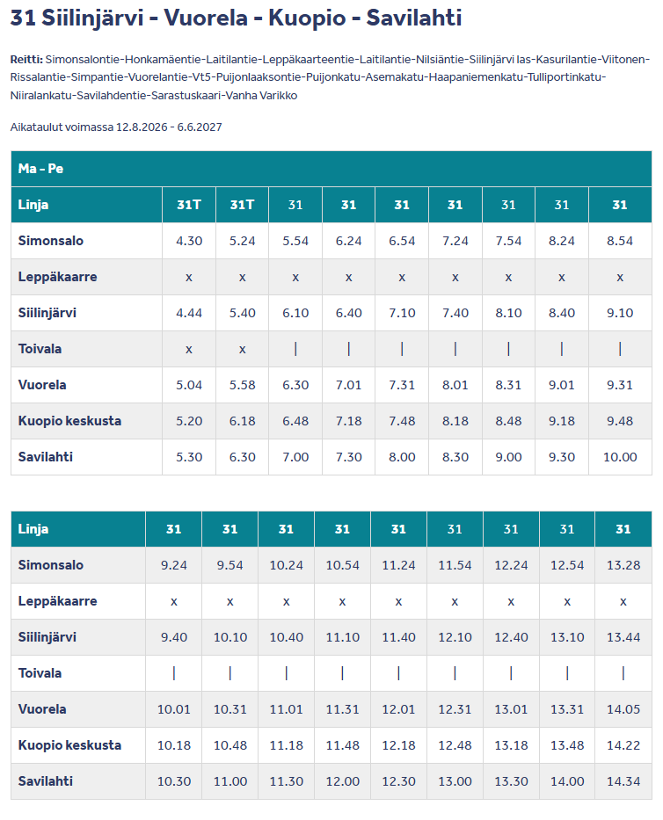Click the Vuorela 10.01 time cell
Viewport: 663px width, 820px height.
pyautogui.click(x=174, y=709)
